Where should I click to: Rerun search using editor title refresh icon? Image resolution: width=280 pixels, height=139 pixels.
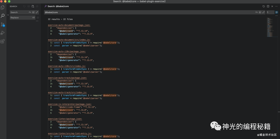coord(264,6)
